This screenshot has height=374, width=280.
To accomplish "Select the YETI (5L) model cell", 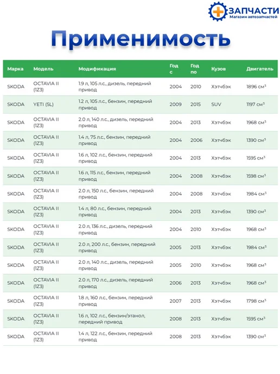I will 43,104.
